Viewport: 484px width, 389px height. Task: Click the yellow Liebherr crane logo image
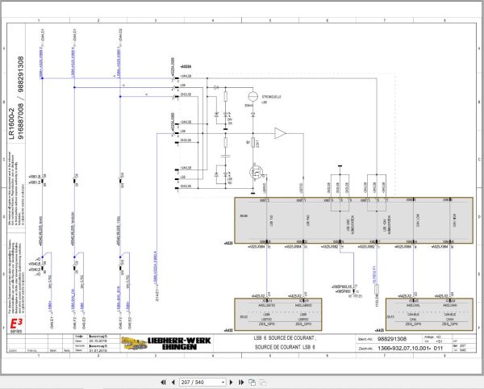[134, 343]
